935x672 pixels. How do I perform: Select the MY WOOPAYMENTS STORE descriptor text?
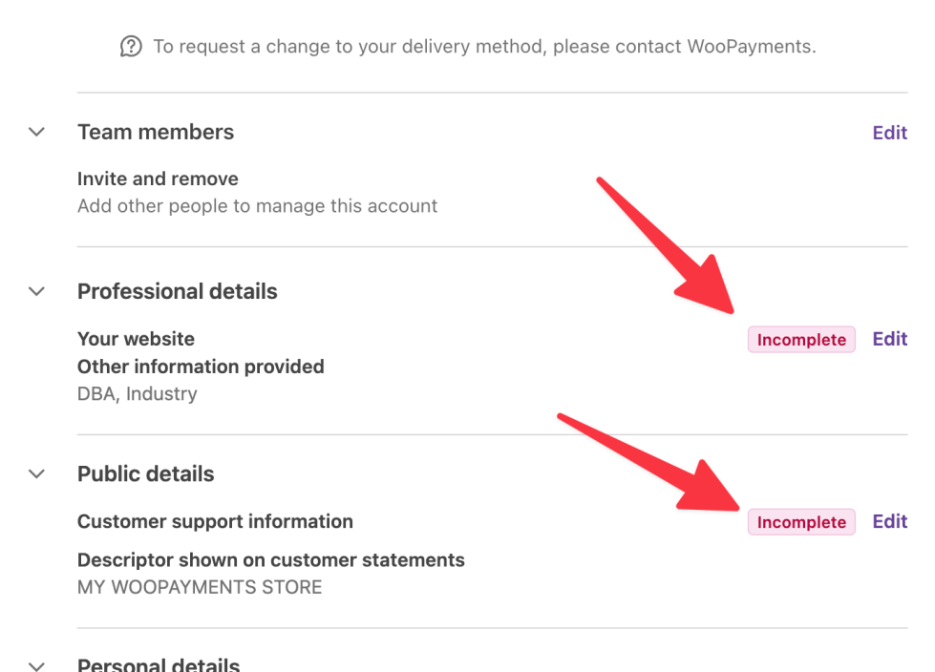[200, 587]
